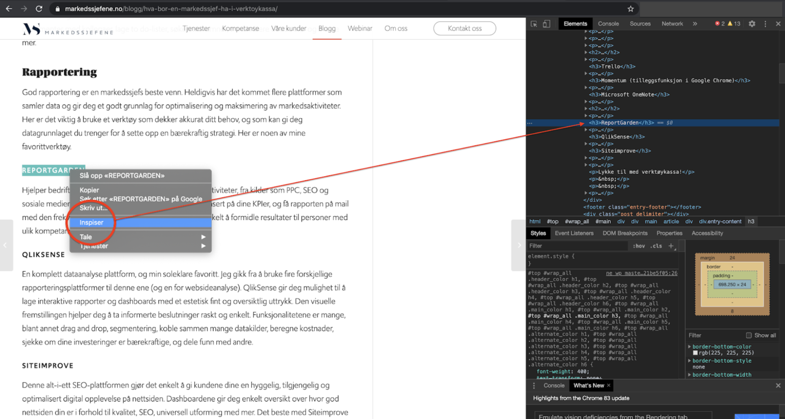
Task: Open the Tjenester navigation link
Action: tap(196, 28)
